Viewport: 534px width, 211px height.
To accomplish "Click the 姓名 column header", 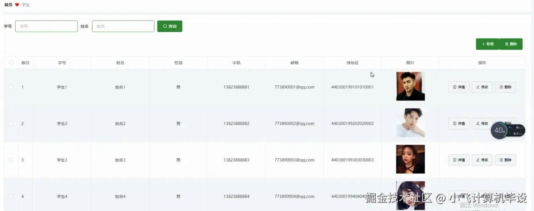I will point(120,63).
